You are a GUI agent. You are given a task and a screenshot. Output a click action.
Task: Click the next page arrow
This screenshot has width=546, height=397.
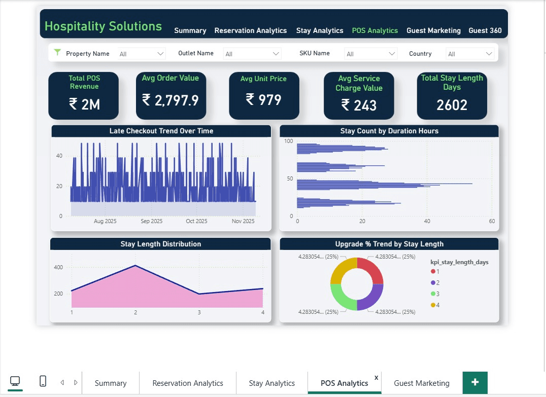point(76,382)
